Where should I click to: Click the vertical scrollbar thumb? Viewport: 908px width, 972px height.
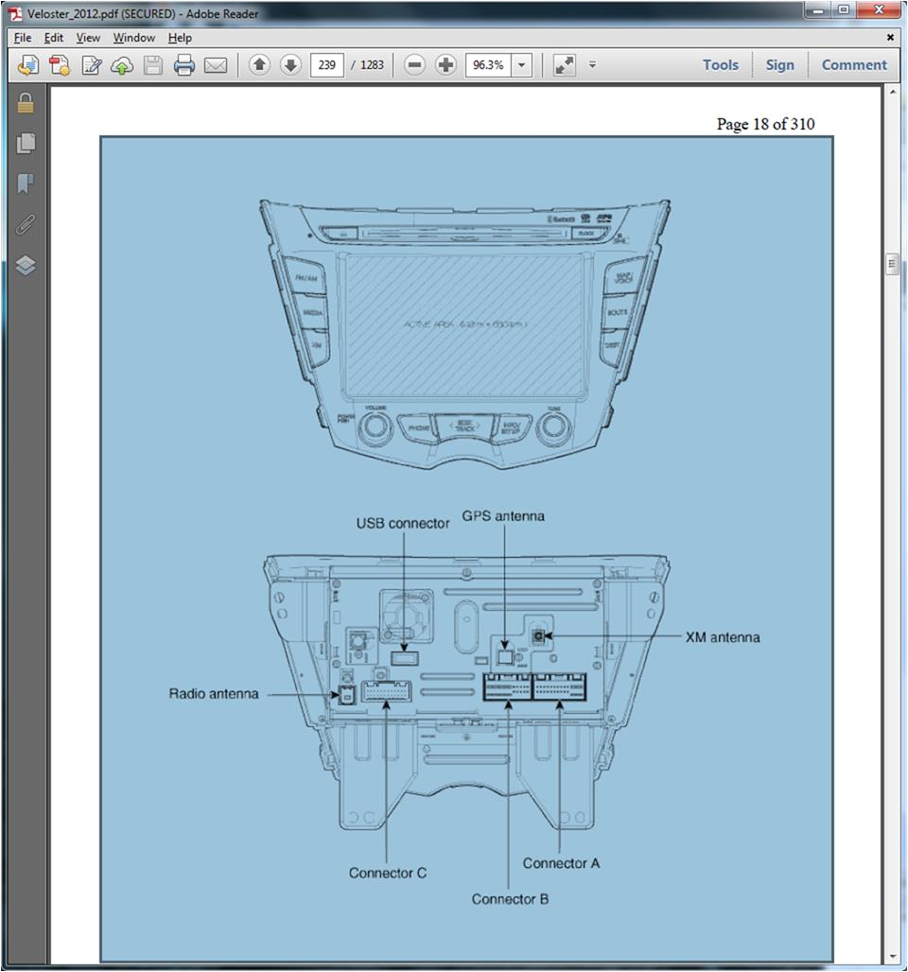(892, 265)
